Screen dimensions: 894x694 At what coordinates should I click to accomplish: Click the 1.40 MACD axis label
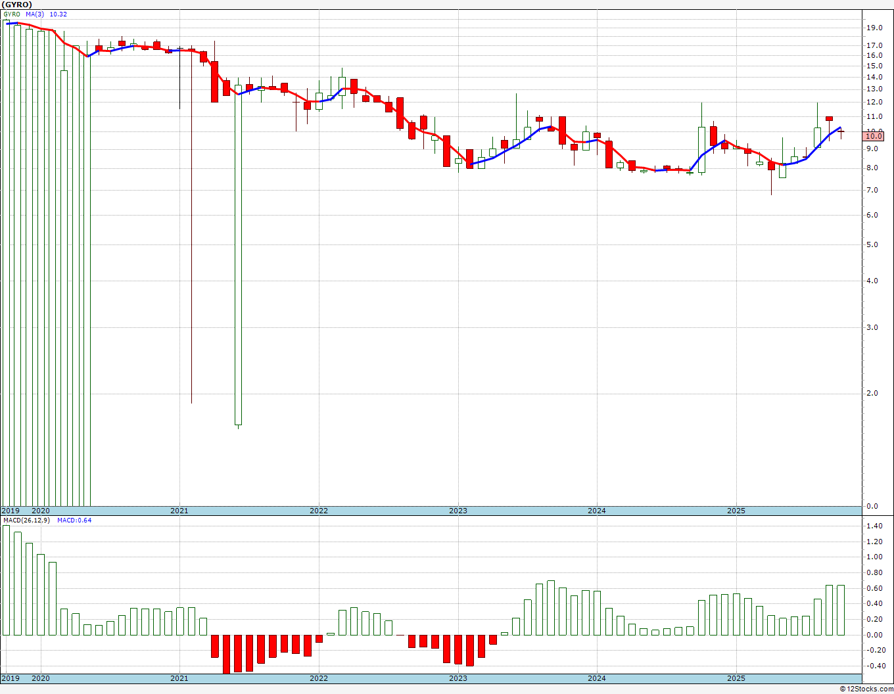(874, 526)
